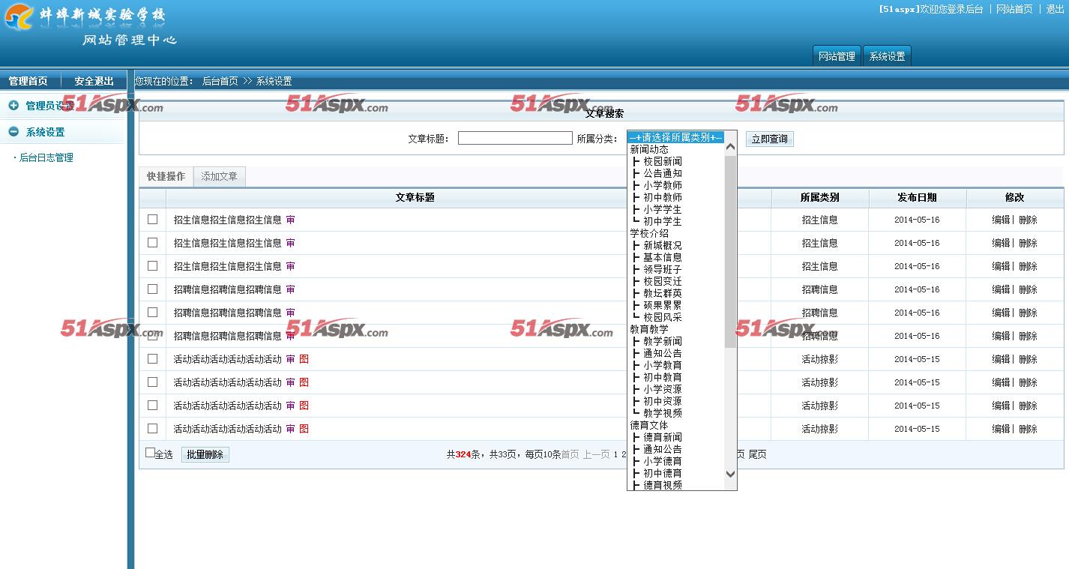Click the 立即查询 search button
Image resolution: width=1069 pixels, height=569 pixels.
pyautogui.click(x=770, y=139)
